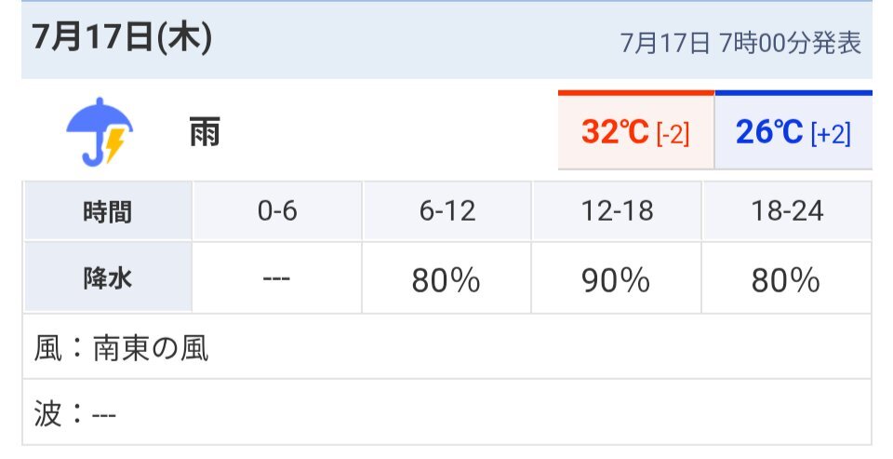Click the [-2] high temperature difference
893x459 pixels.
pyautogui.click(x=673, y=134)
